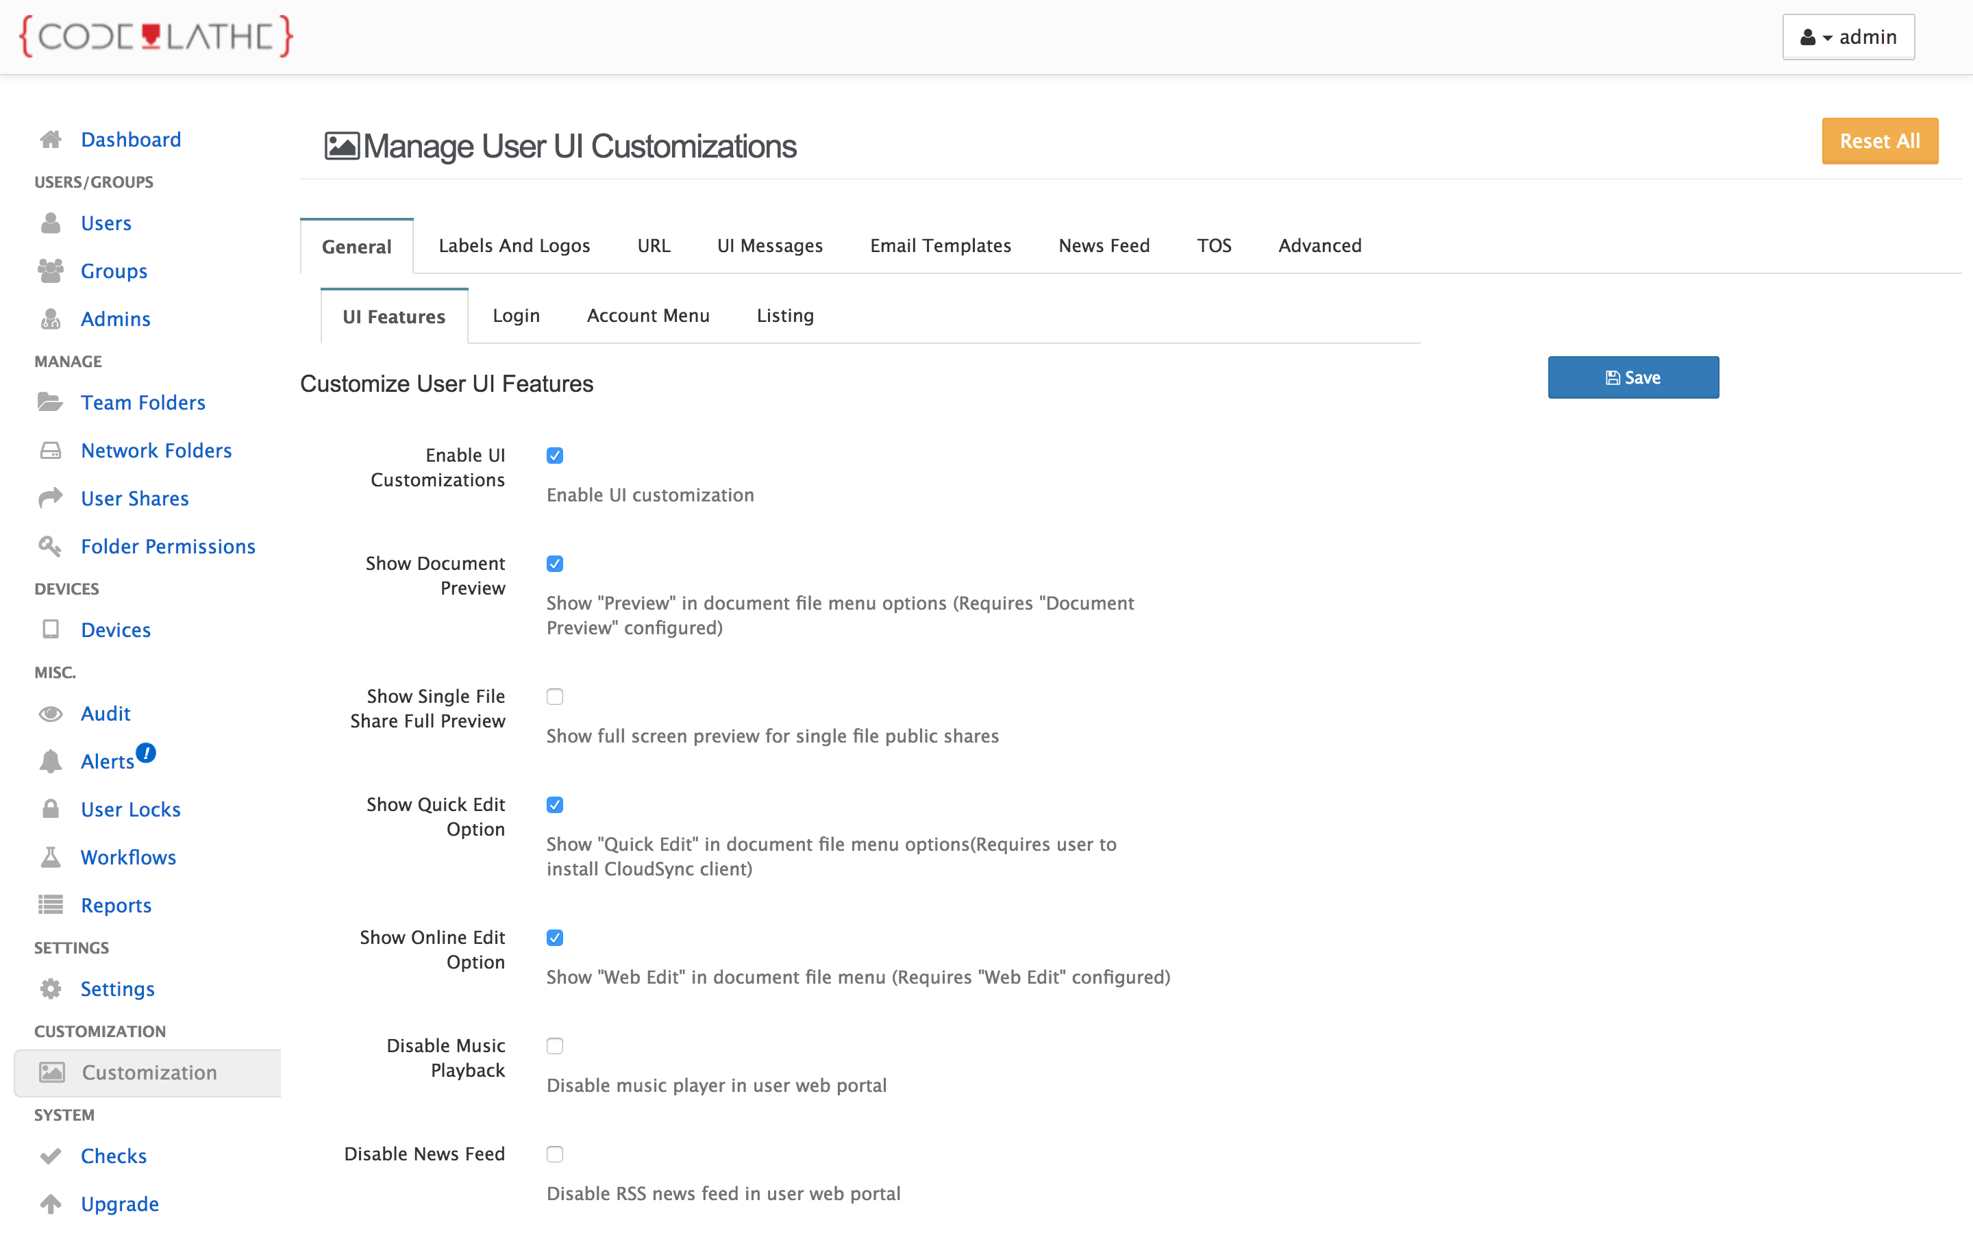
Task: Open the Account Menu sub-tab
Action: coord(648,316)
